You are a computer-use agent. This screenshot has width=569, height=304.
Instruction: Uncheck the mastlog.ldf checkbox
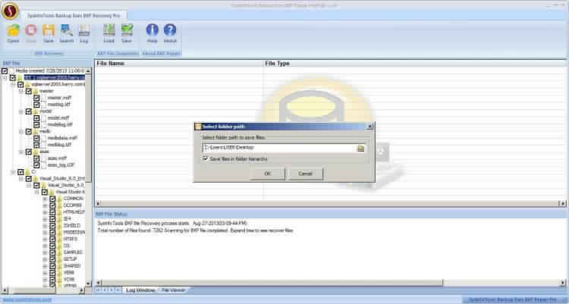[36, 105]
